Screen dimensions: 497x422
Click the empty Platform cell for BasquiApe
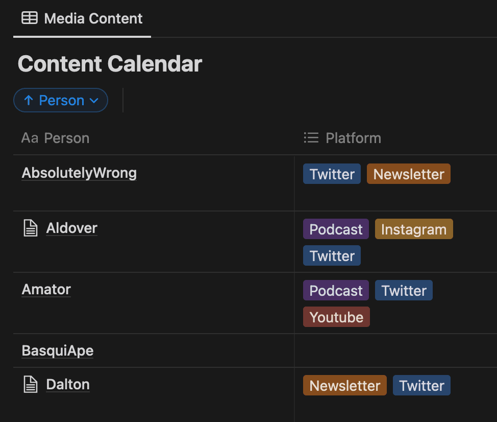click(x=395, y=350)
